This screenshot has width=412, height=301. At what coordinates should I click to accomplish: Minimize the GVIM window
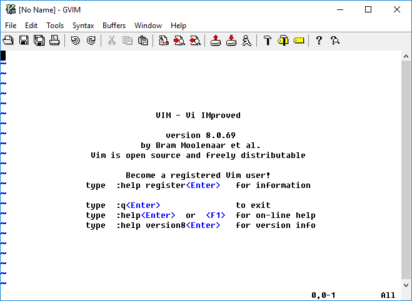click(340, 10)
